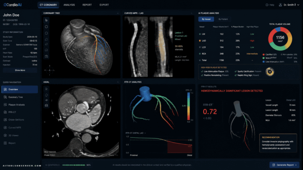Close the Curved MPR - LAD panel

point(191,13)
